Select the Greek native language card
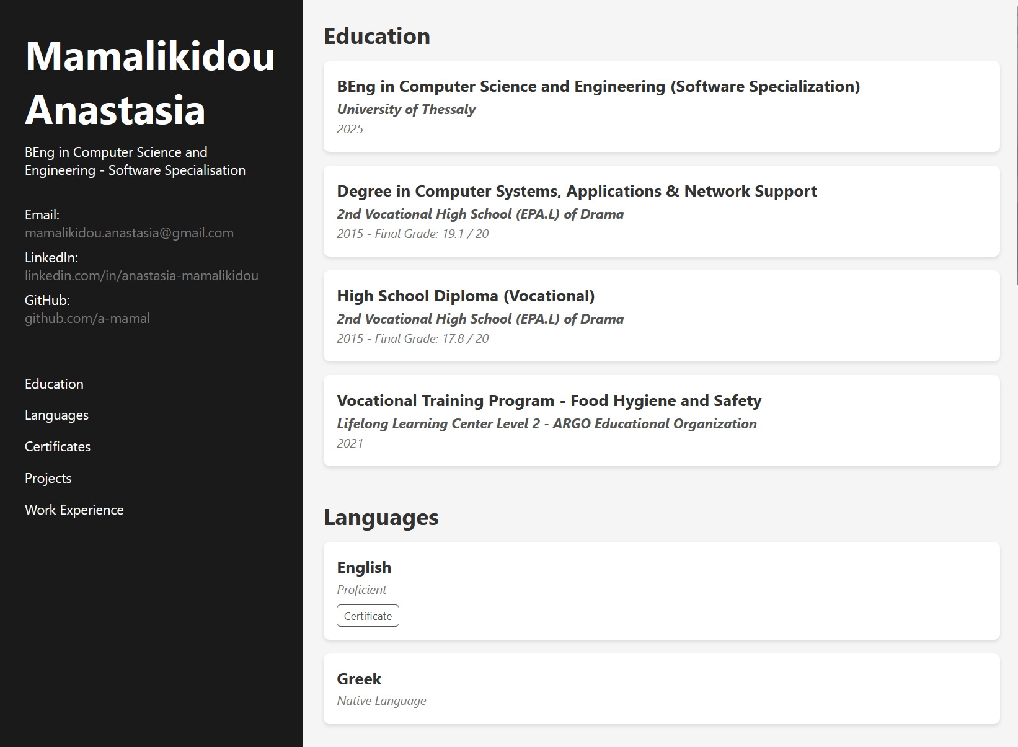This screenshot has height=747, width=1018. [661, 689]
